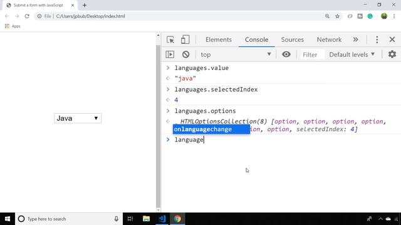The height and width of the screenshot is (225, 401).
Task: Open the Windows Start menu
Action: 8,219
